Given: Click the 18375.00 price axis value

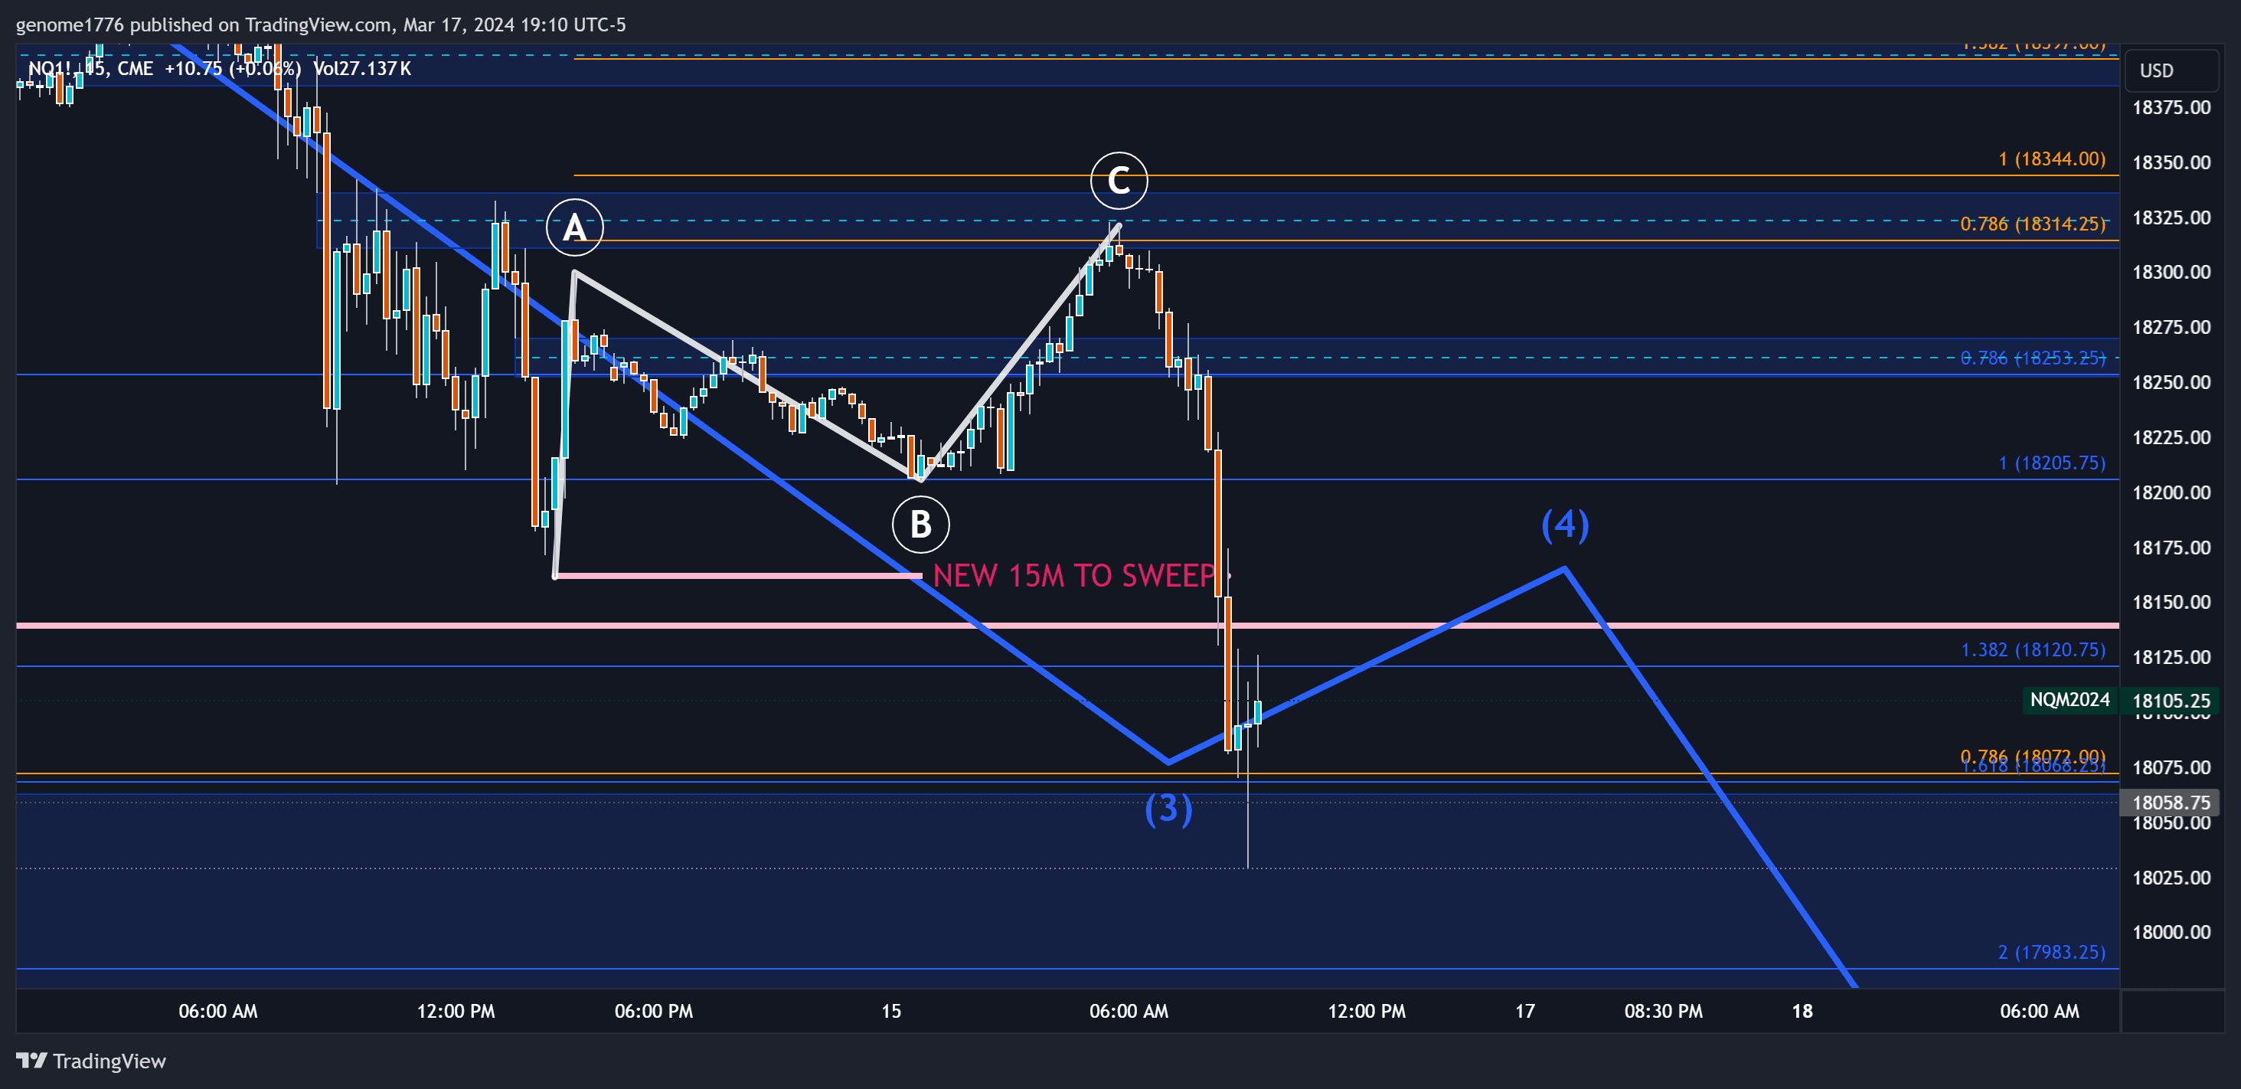Looking at the screenshot, I should point(2171,107).
